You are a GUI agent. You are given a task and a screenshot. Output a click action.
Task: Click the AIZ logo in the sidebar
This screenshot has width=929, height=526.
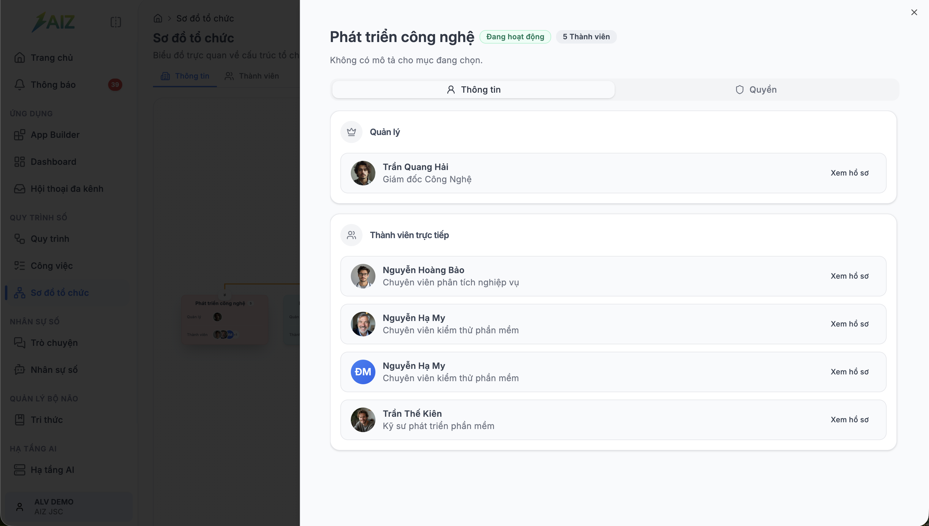point(53,22)
